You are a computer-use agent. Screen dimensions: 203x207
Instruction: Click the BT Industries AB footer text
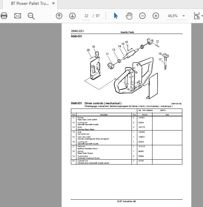pos(126,201)
